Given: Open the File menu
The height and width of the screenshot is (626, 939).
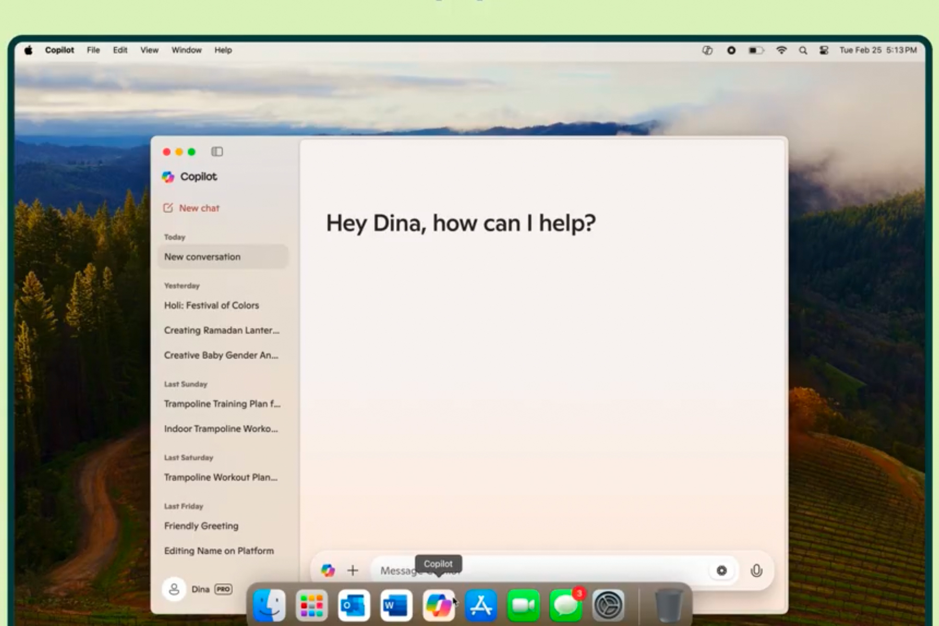Looking at the screenshot, I should point(93,50).
